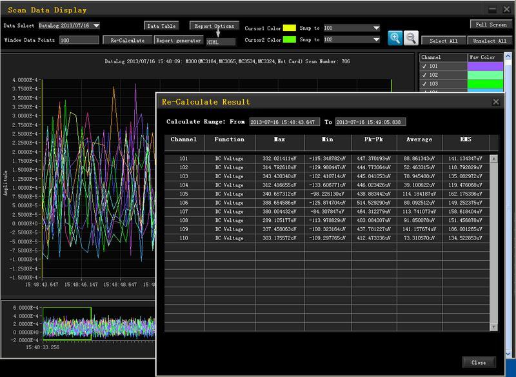Screen dimensions: 516x377
Task: Toggle channel 101 checkbox
Action: pyautogui.click(x=424, y=65)
